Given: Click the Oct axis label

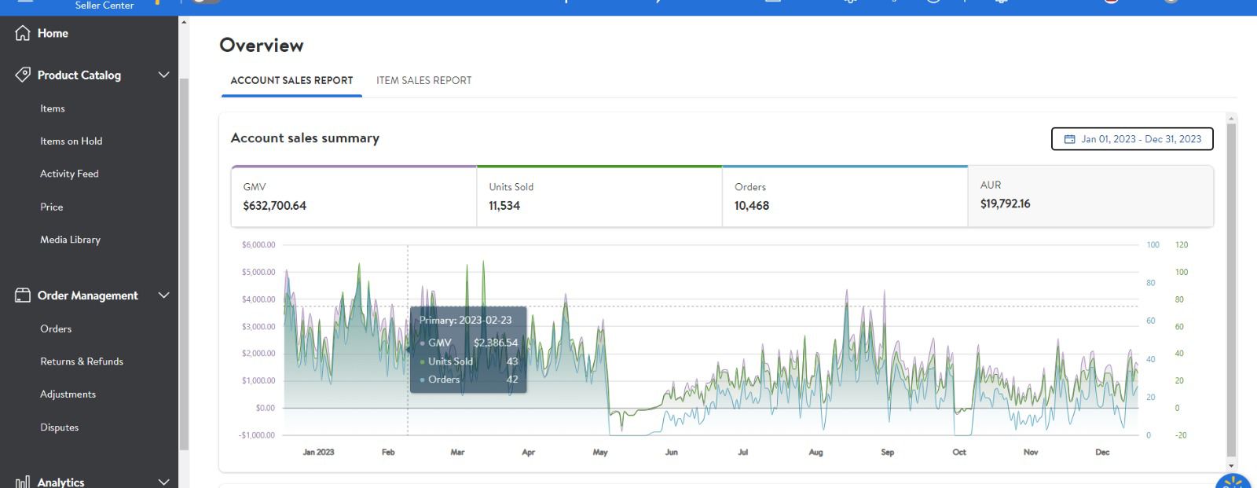Looking at the screenshot, I should click(959, 453).
